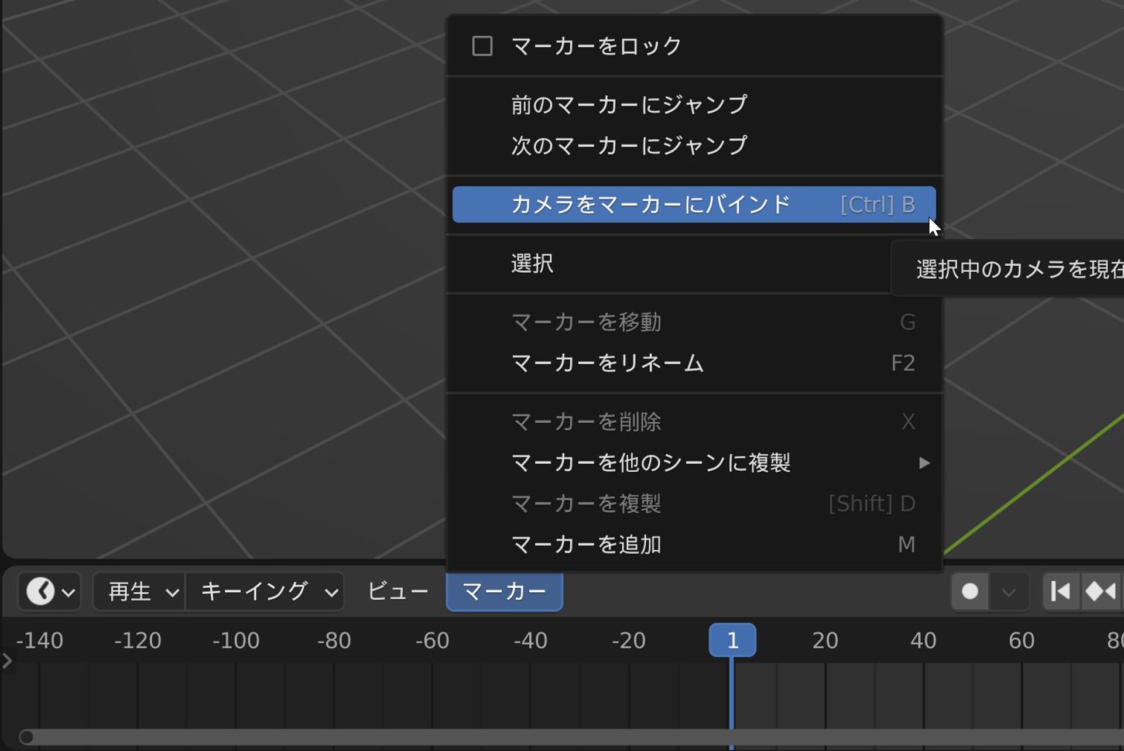Click マーカーを追加 to add a marker
The image size is (1124, 751).
pyautogui.click(x=586, y=544)
